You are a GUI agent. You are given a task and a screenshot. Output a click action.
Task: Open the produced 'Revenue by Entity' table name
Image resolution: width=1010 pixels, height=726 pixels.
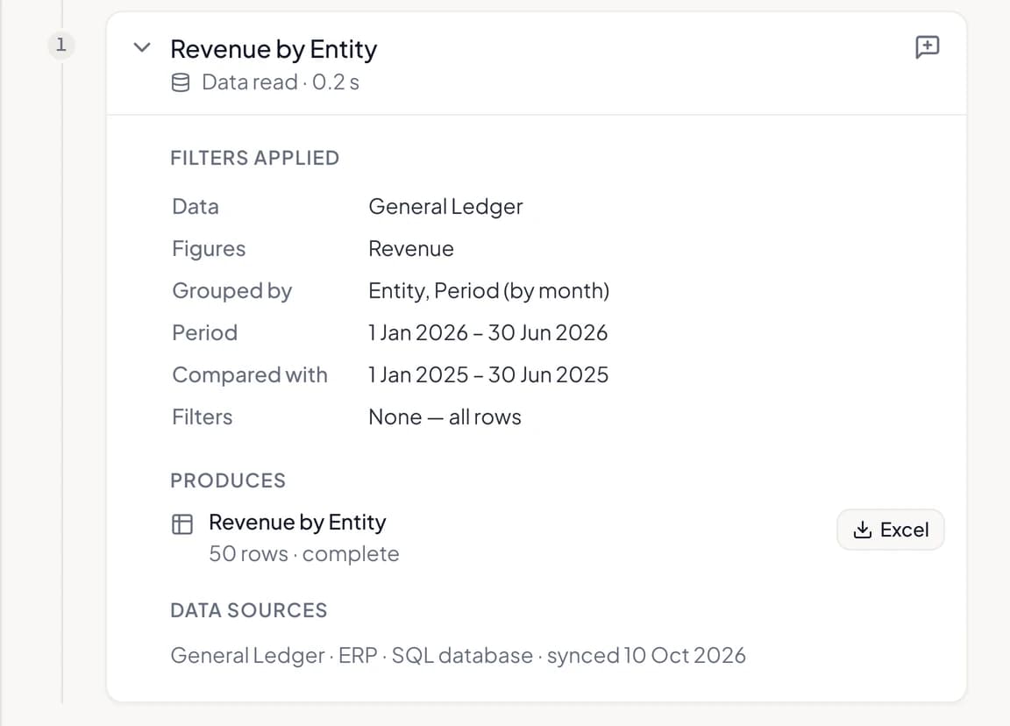pos(297,522)
